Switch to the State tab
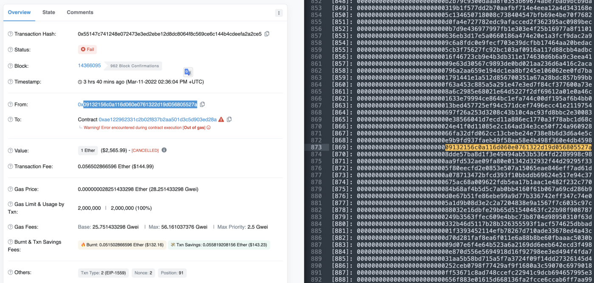 (x=49, y=12)
